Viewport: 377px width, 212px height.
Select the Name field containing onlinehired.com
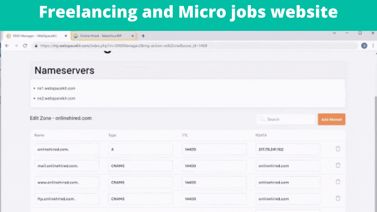click(67, 149)
